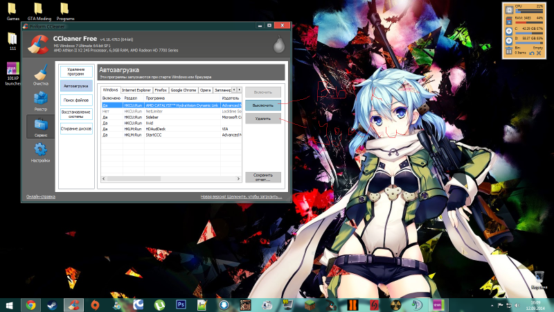
Task: Open the Настройки settings section
Action: pyautogui.click(x=41, y=152)
